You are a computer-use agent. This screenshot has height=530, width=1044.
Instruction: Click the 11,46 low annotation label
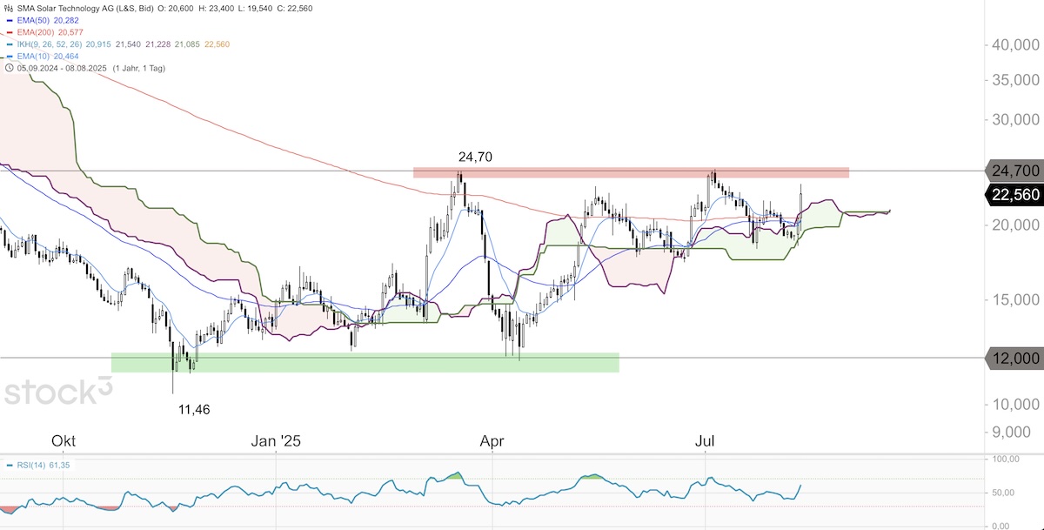coord(195,408)
